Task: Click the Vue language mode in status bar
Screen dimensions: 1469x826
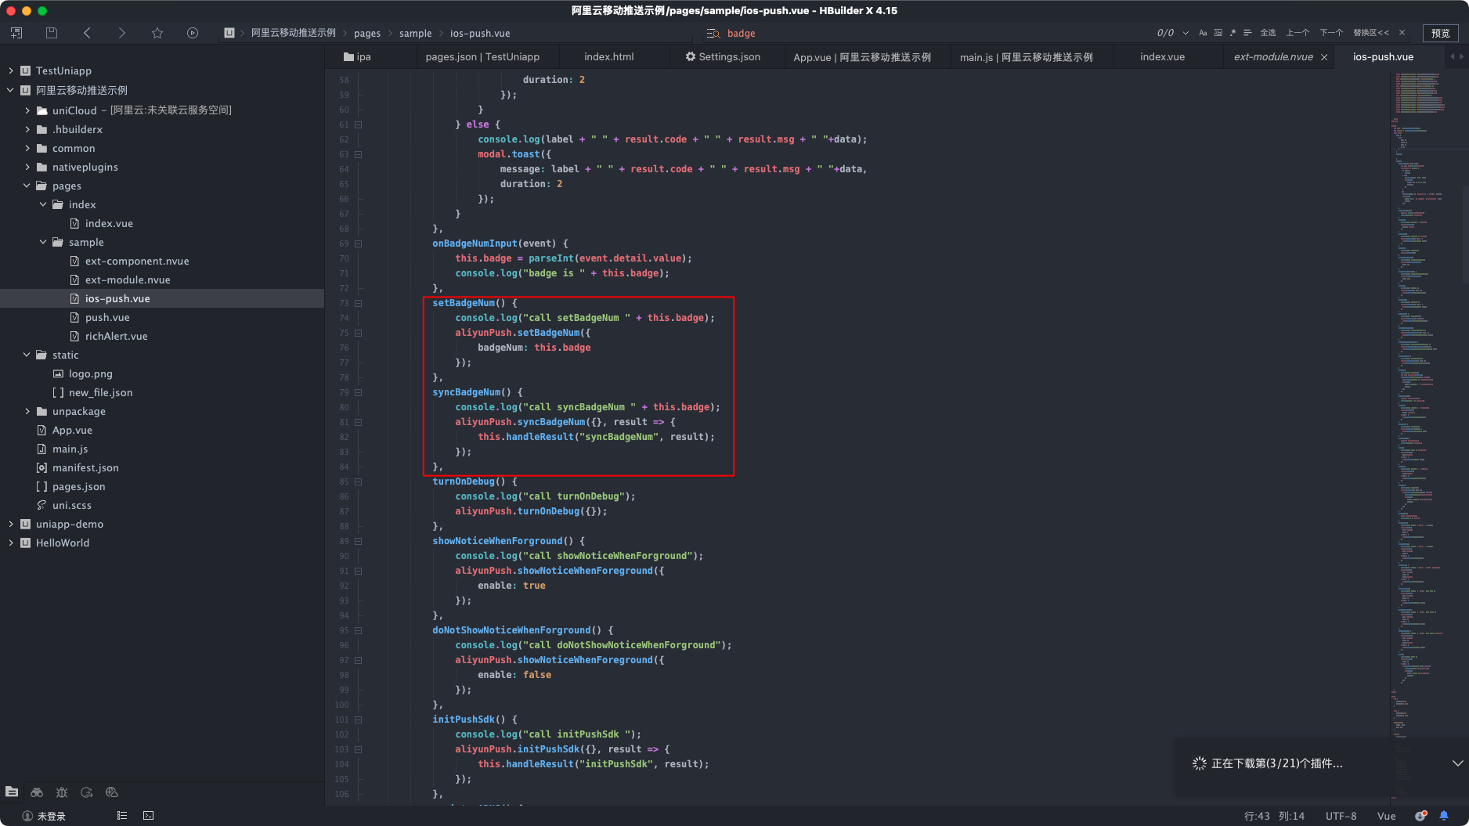Action: pyautogui.click(x=1387, y=816)
